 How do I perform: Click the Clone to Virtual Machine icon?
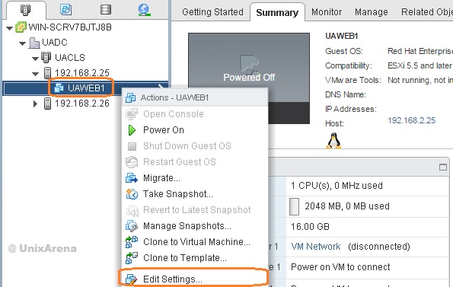point(132,242)
